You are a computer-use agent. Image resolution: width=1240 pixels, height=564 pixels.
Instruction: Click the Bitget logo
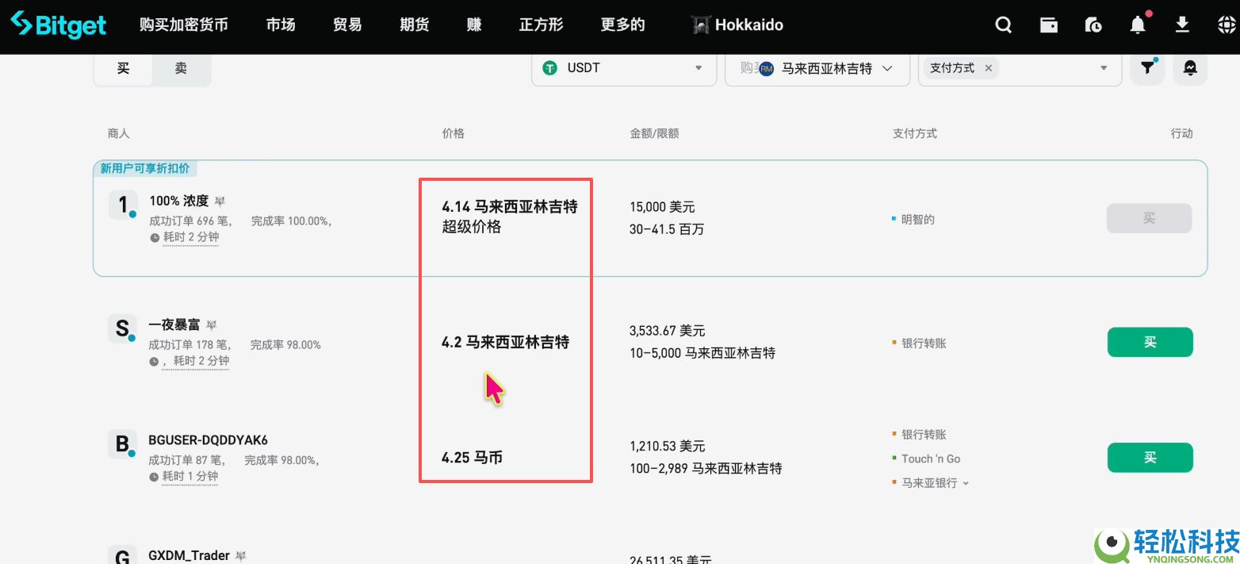[58, 25]
